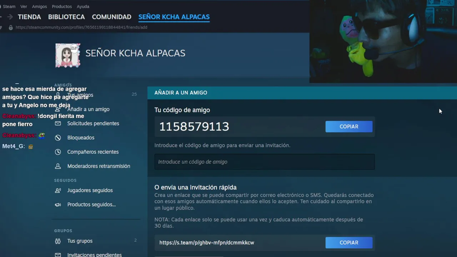Image resolution: width=457 pixels, height=257 pixels.
Task: Open Solicitudes pendientes
Action: point(93,124)
